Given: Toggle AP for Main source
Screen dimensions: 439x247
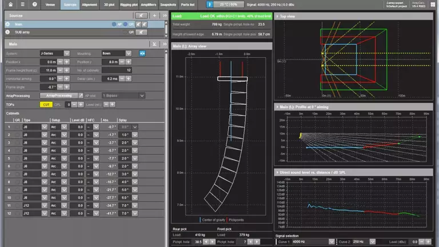Looking at the screenshot, I should [x=114, y=25].
